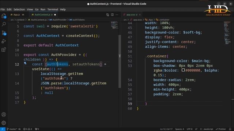Click 'setauthTokens' on line 12

click(x=86, y=64)
